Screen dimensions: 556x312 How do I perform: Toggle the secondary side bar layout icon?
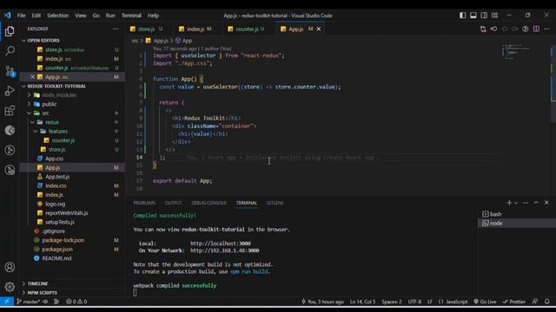(484, 16)
